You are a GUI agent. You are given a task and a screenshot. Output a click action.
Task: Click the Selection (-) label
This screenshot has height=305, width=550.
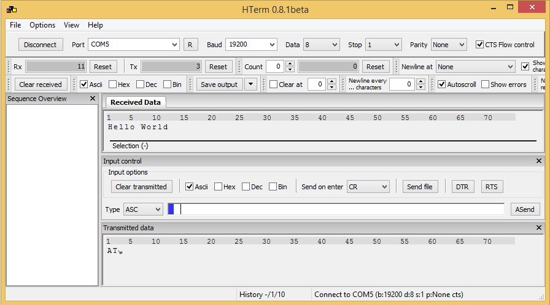click(x=130, y=146)
